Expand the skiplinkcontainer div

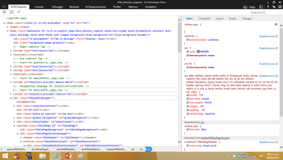(x=14, y=106)
